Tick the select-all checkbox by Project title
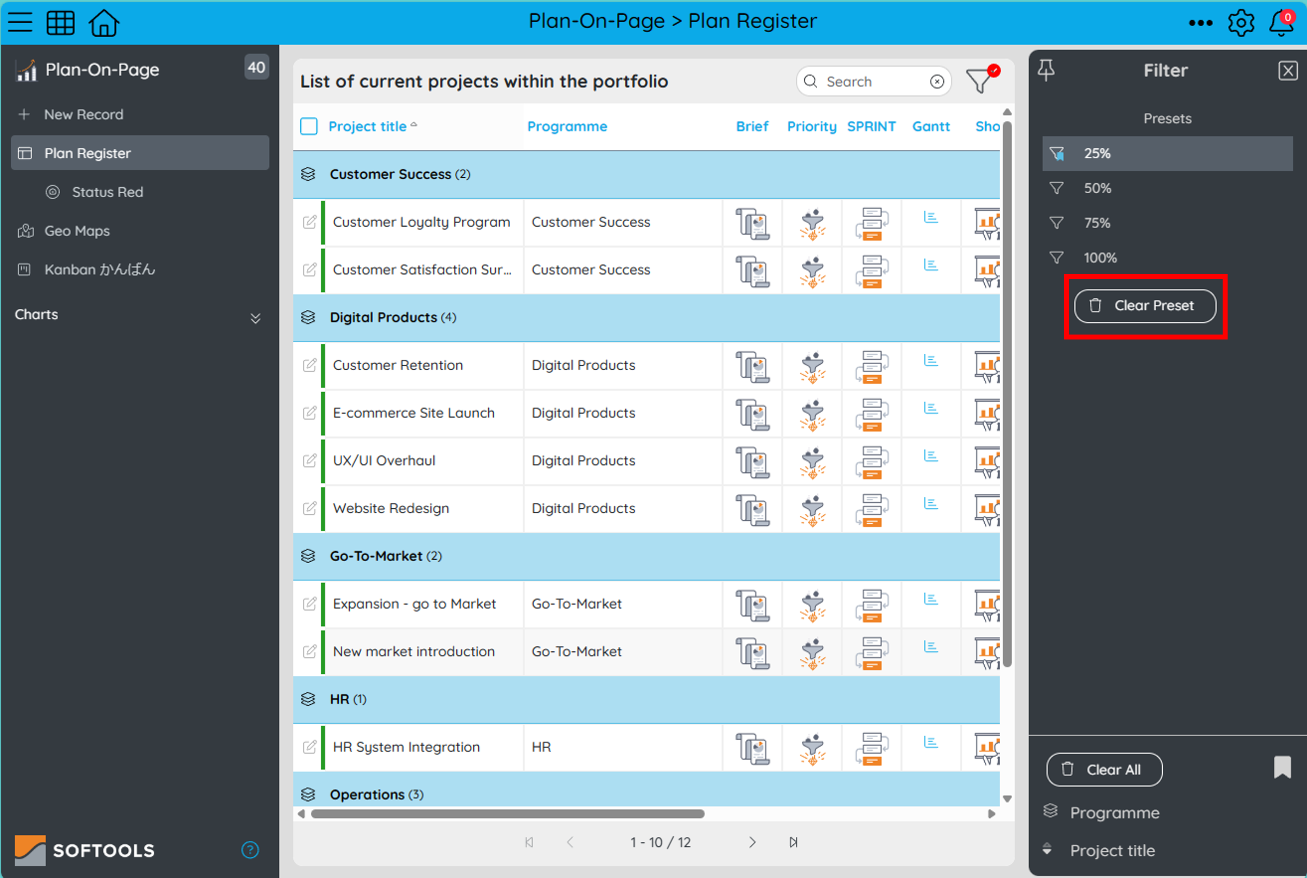 click(309, 127)
